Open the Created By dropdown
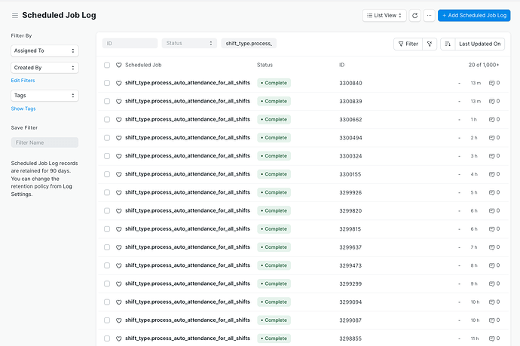The height and width of the screenshot is (346, 520). (x=44, y=68)
